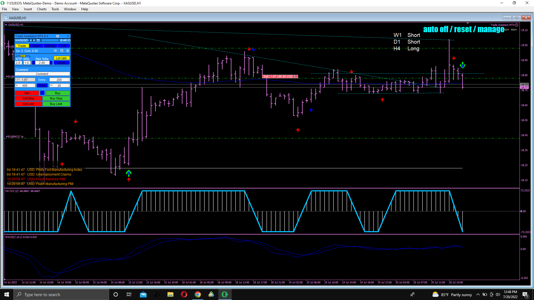Click the alert bell icon in Trade Assistant

coord(68,51)
